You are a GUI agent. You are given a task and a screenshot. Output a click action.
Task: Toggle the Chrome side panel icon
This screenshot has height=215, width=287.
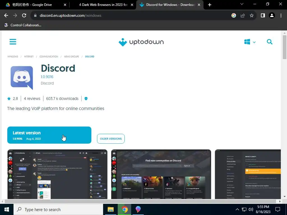click(263, 16)
